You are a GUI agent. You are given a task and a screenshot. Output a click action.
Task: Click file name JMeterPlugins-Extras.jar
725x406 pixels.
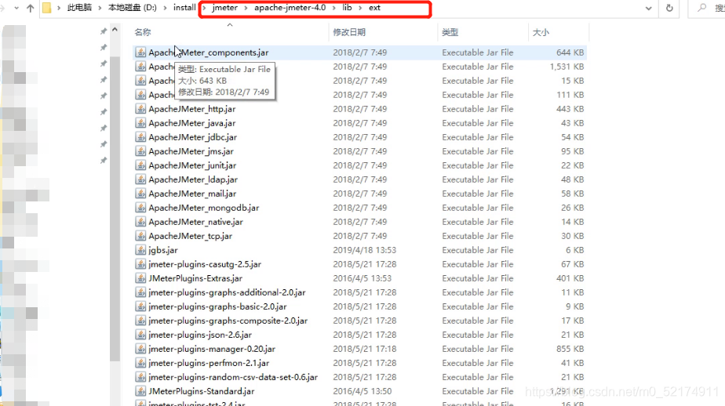coord(195,278)
